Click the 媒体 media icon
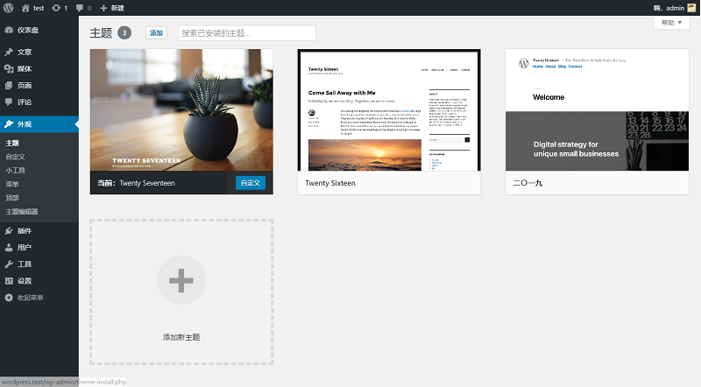The height and width of the screenshot is (387, 701). coord(9,68)
